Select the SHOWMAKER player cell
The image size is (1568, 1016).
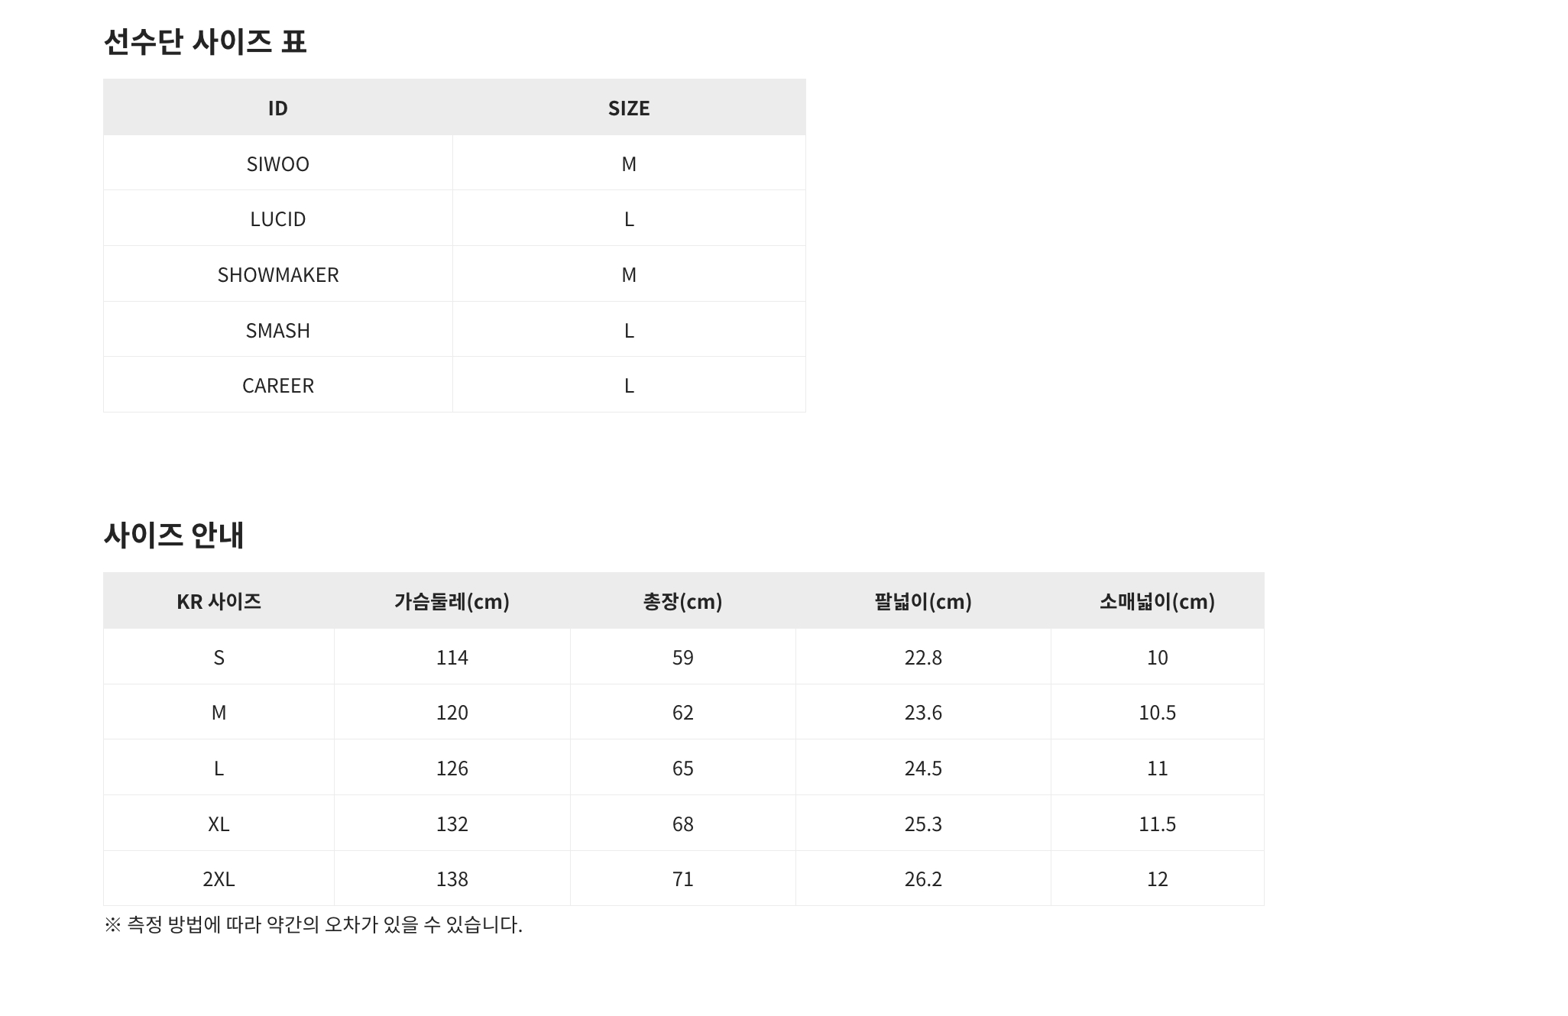(277, 274)
